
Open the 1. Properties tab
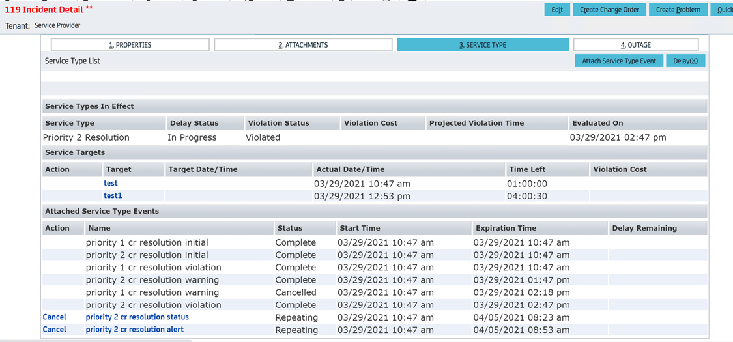tap(130, 45)
